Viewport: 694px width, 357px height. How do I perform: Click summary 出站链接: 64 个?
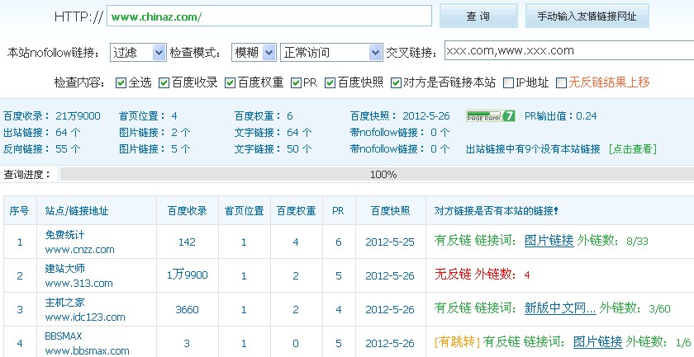click(41, 132)
